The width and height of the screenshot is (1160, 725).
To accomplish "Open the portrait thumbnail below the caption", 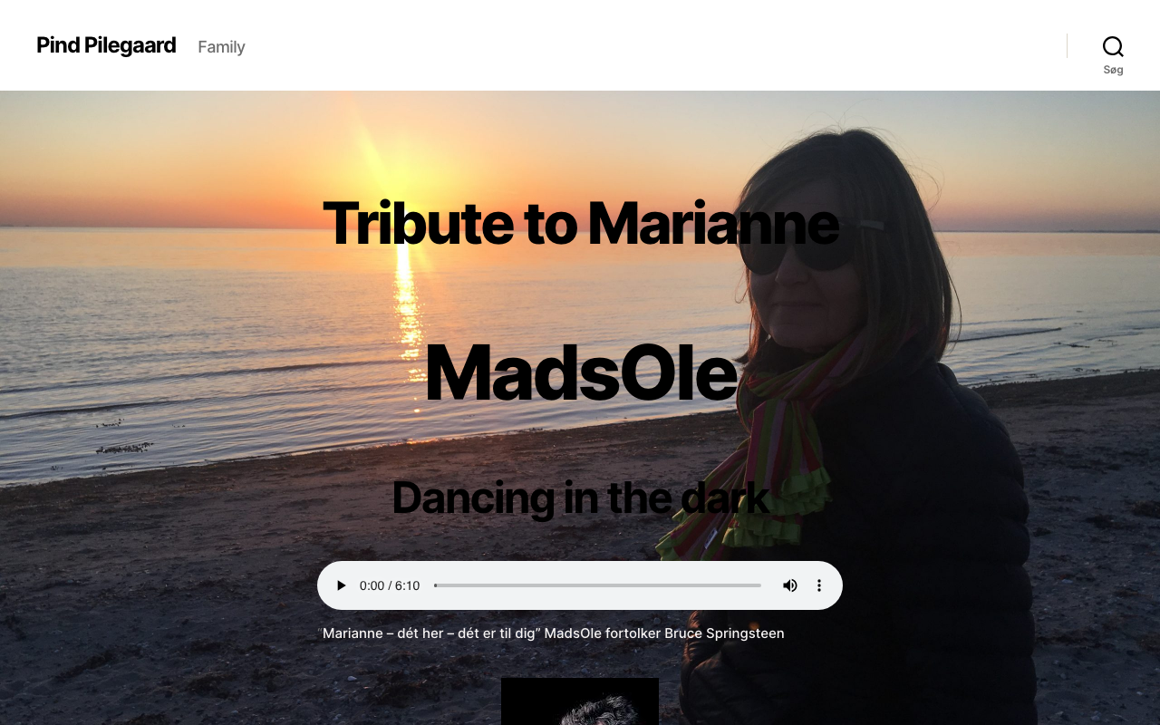I will point(580,701).
